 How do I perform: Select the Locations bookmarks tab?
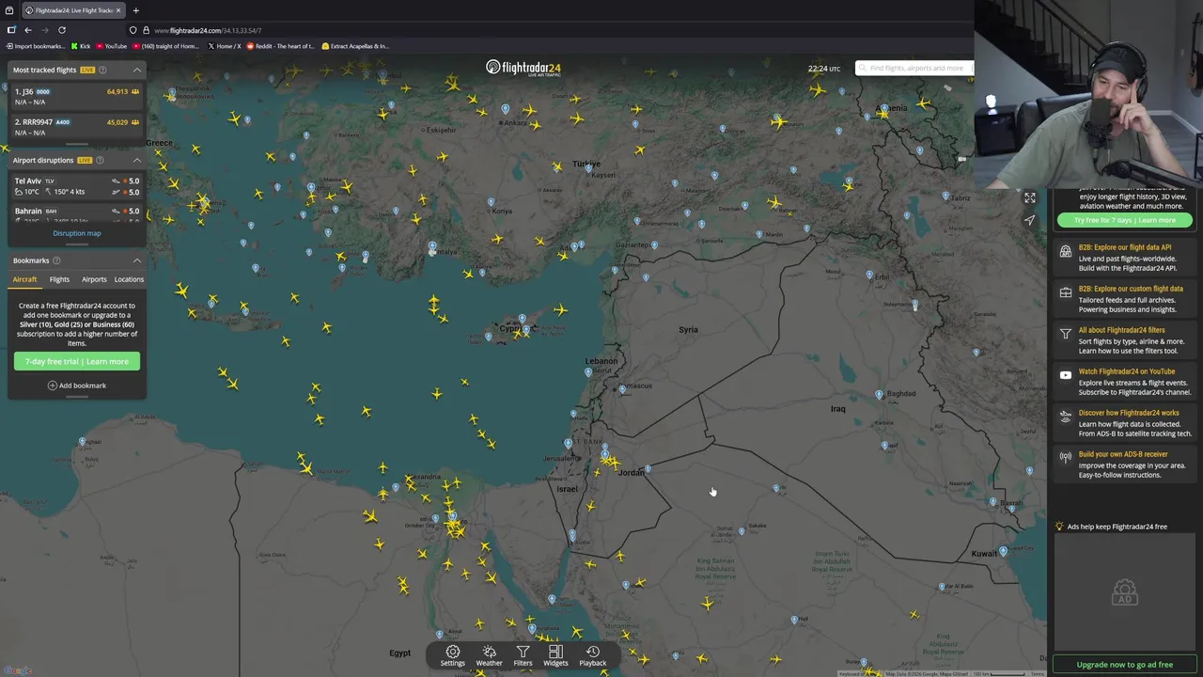tap(129, 279)
